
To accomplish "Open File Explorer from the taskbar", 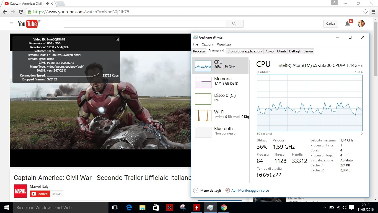I will [142, 207].
